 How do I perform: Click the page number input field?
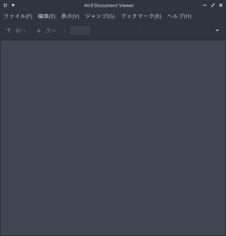[x=80, y=30]
